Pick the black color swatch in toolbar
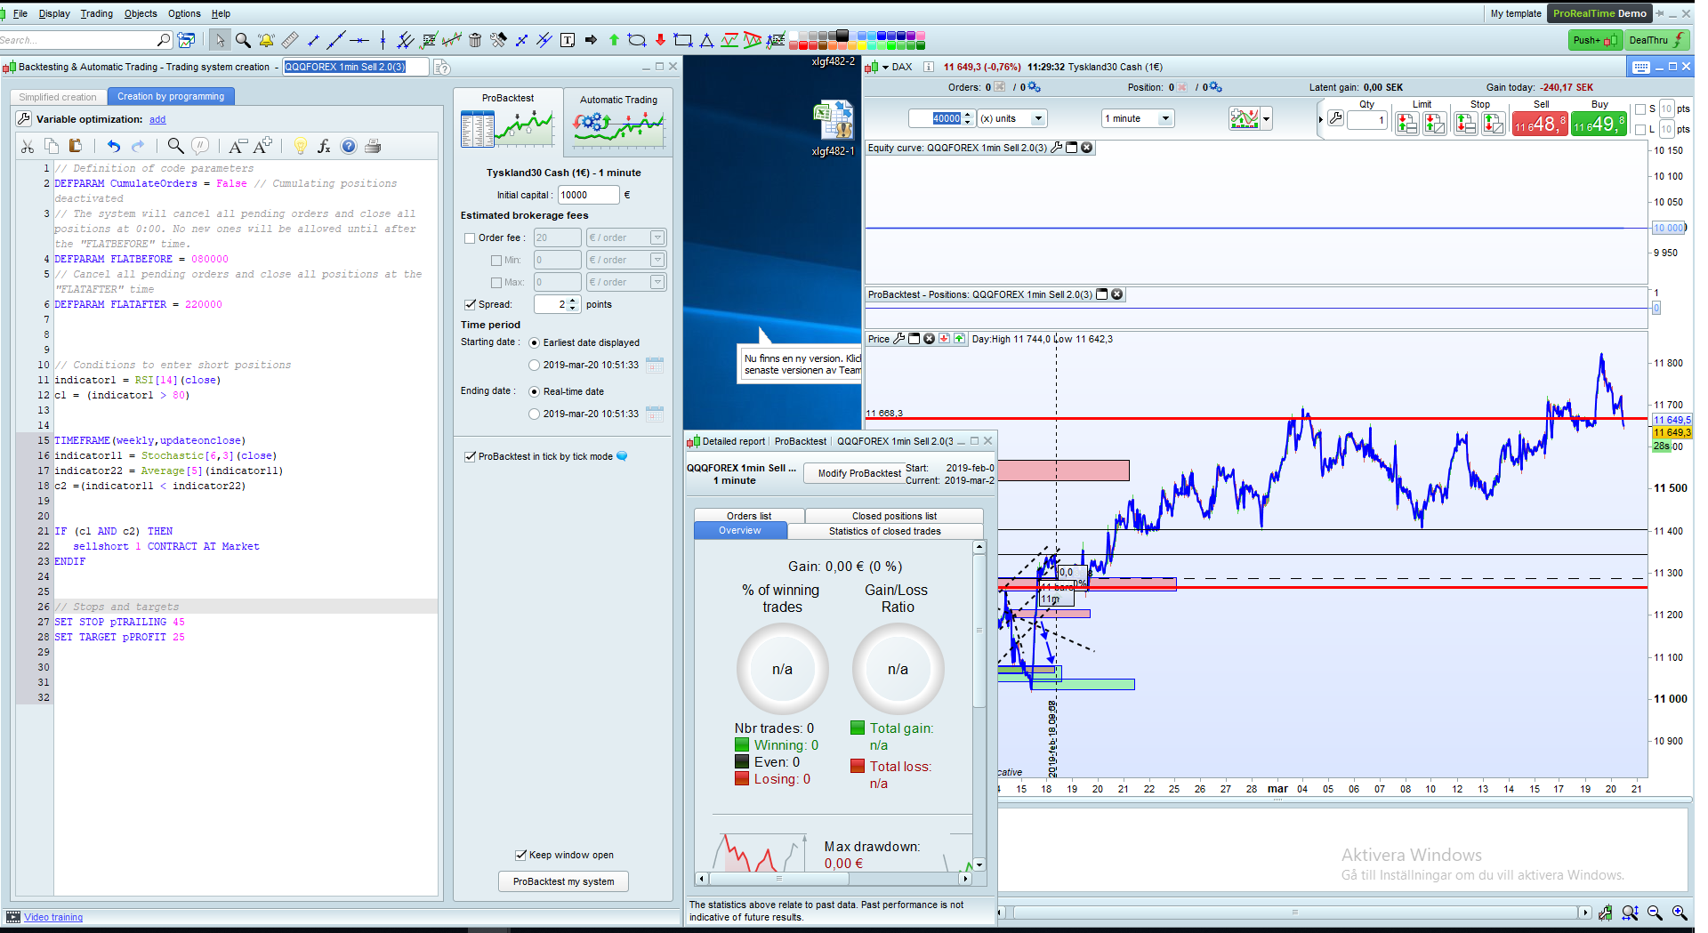Image resolution: width=1708 pixels, height=933 pixels. click(x=842, y=36)
